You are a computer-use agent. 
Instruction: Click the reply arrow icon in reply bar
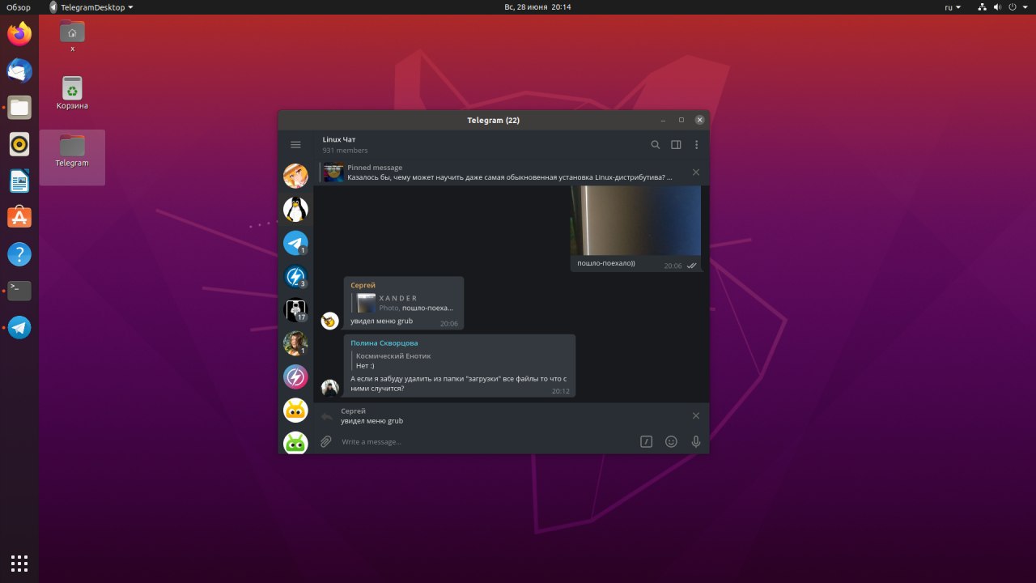[326, 416]
